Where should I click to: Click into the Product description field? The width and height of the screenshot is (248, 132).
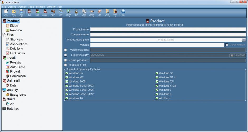166,40
